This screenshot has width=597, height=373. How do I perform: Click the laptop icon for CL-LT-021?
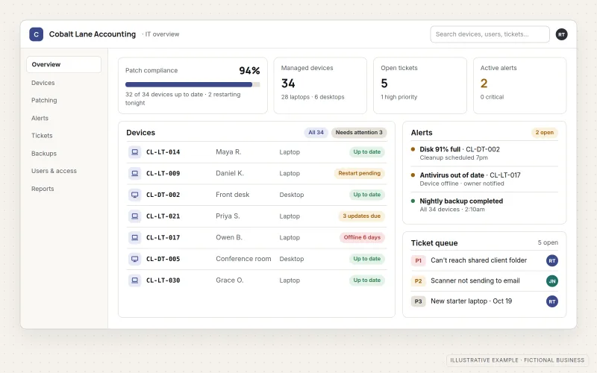(x=135, y=216)
